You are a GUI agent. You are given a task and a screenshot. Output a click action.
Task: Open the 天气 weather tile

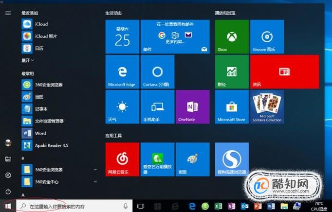122,107
